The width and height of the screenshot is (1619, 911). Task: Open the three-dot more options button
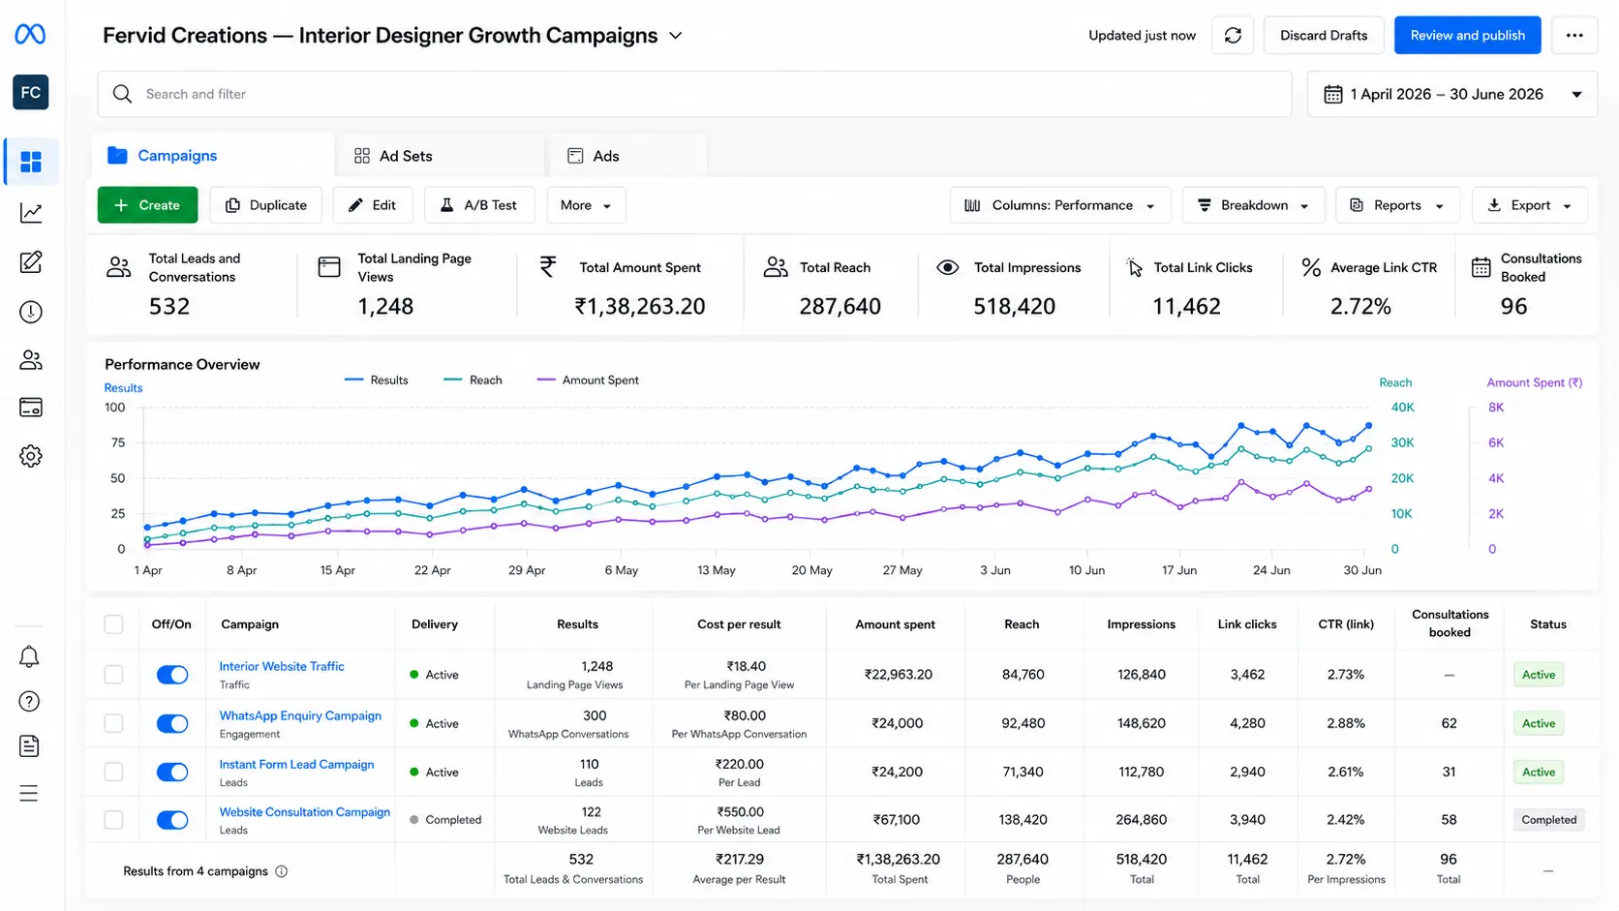(1574, 35)
